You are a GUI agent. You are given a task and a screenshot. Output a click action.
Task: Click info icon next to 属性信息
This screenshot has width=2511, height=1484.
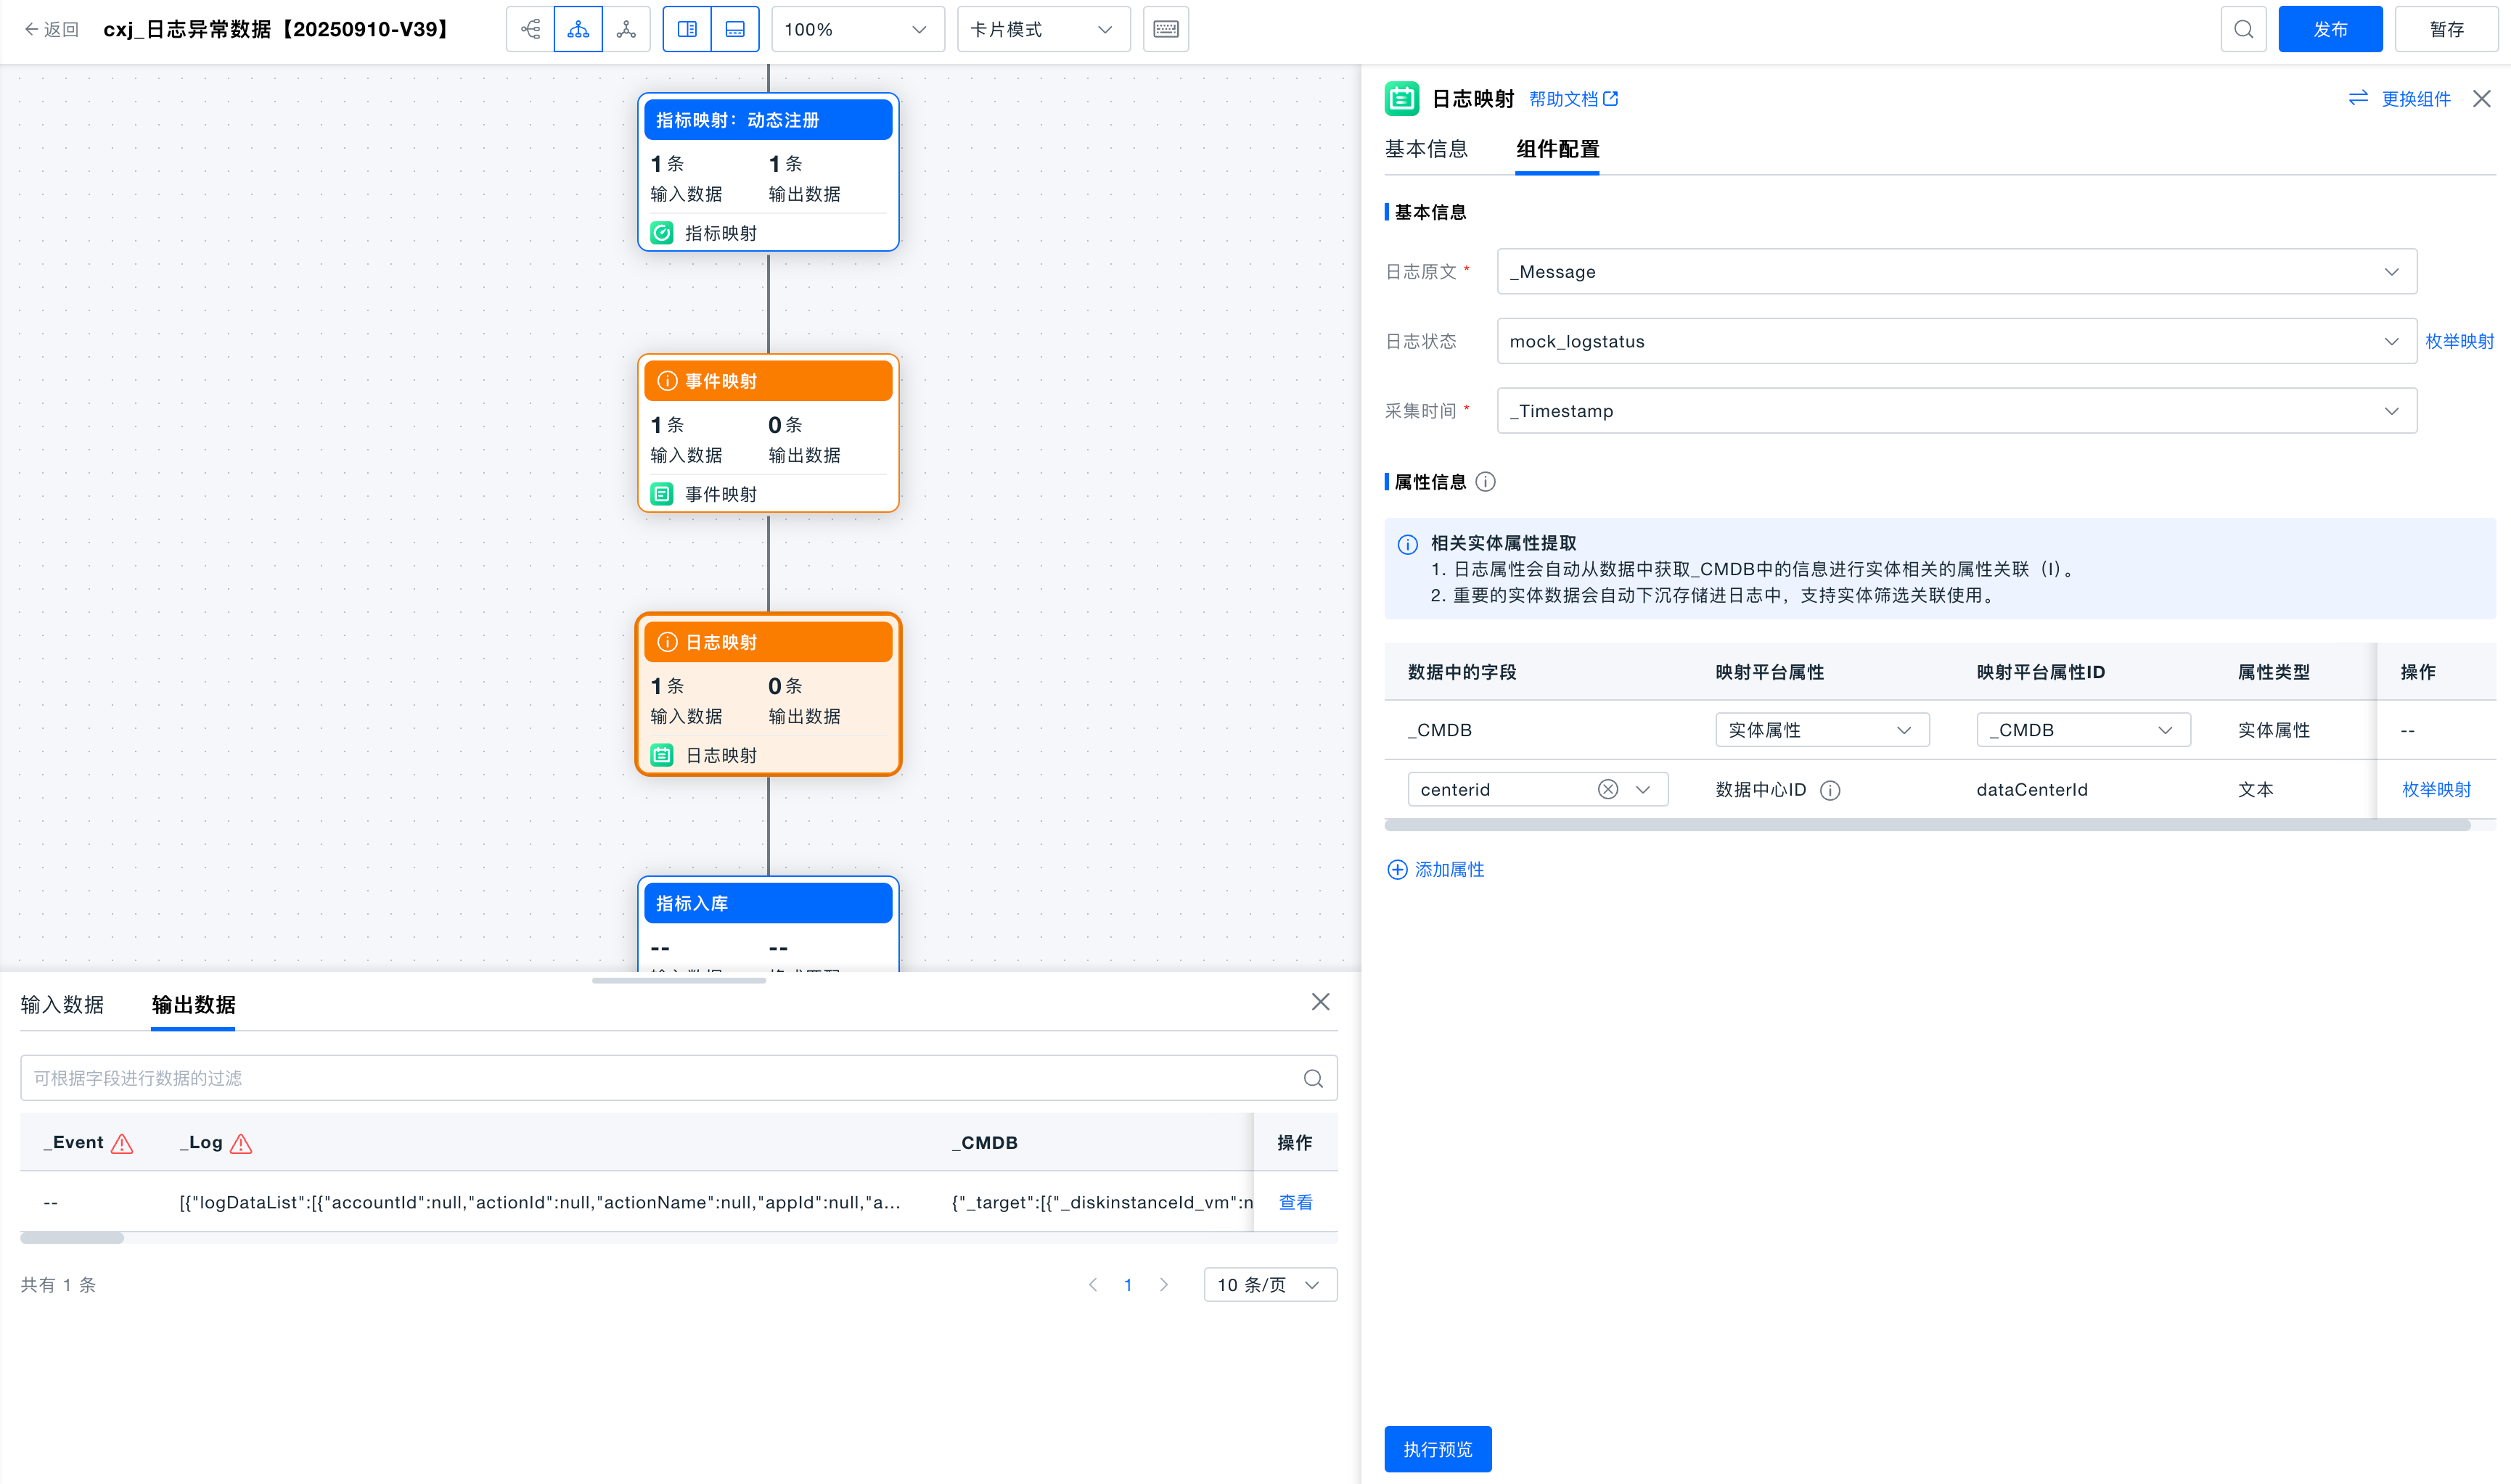(1486, 482)
